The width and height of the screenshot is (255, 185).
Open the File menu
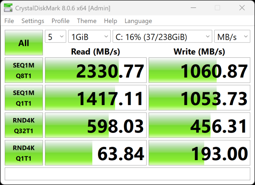pos(9,21)
